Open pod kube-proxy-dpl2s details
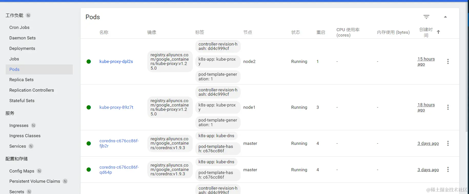The image size is (469, 194). pyautogui.click(x=116, y=61)
